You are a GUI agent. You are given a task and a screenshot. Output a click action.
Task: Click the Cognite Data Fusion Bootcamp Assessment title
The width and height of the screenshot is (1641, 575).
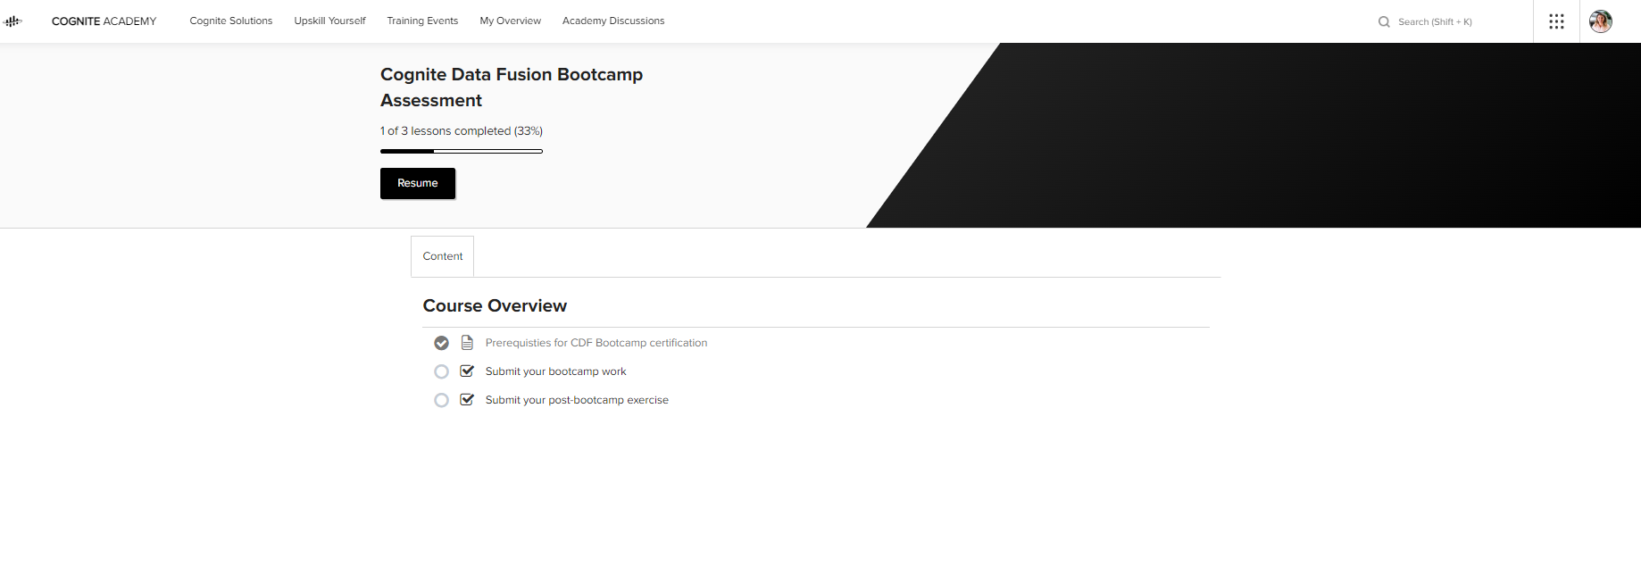coord(512,87)
